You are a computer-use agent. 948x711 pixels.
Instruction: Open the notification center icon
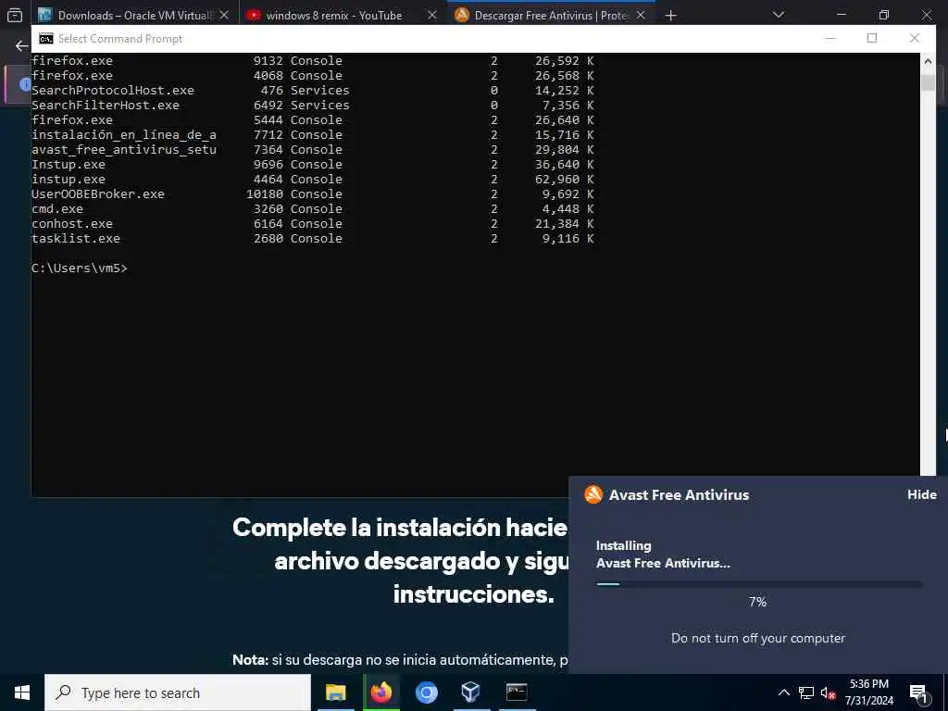point(918,692)
